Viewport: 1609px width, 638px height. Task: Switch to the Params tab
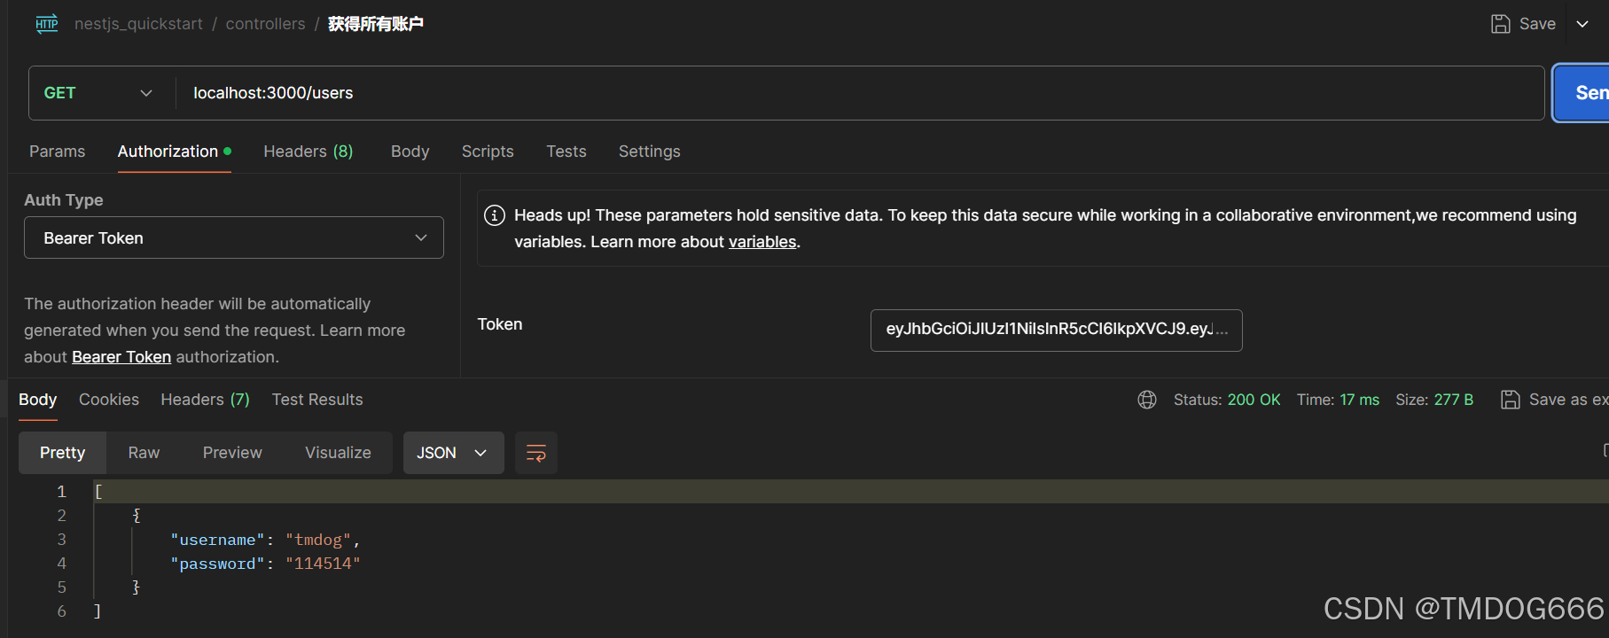58,152
